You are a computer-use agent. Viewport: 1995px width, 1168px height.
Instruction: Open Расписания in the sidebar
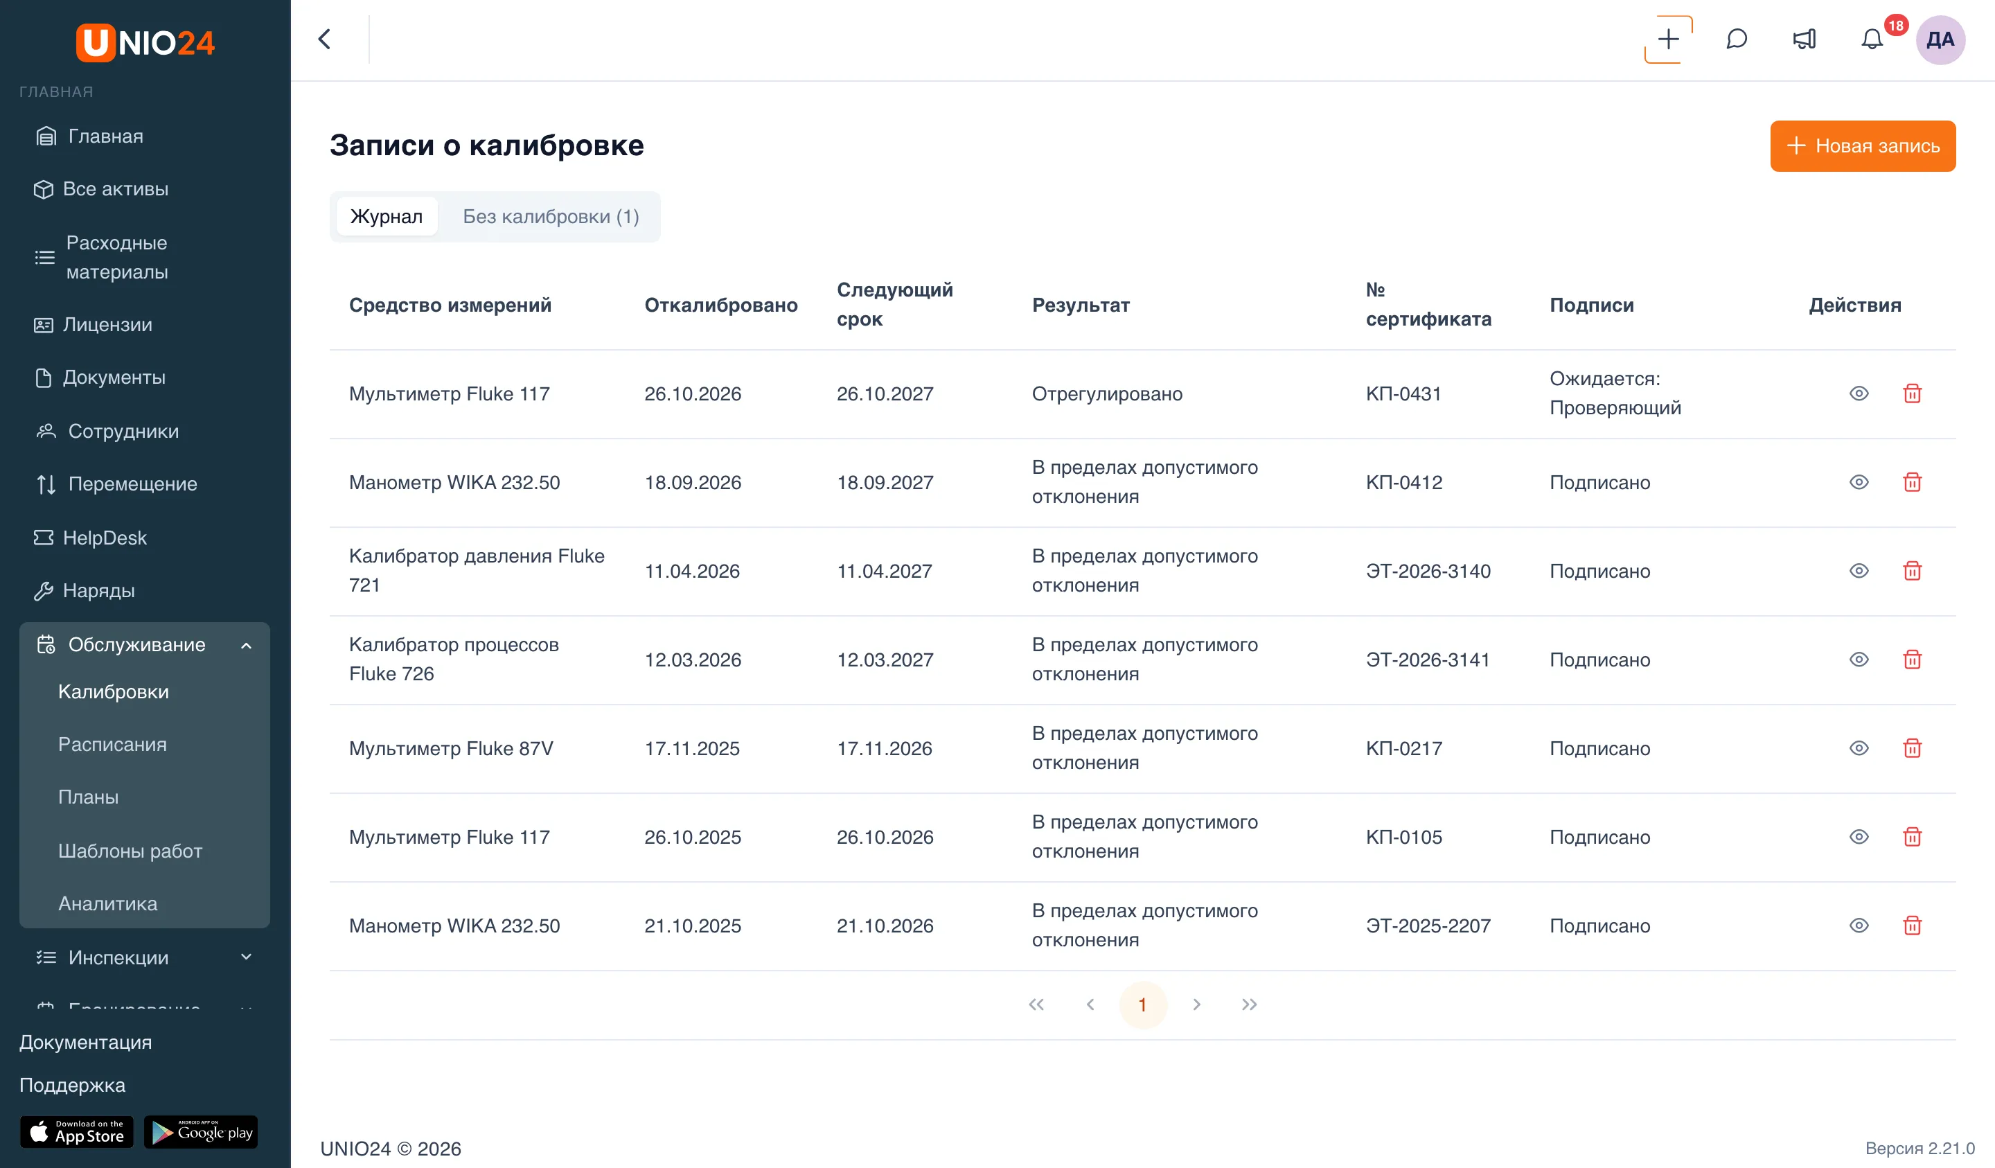point(112,744)
